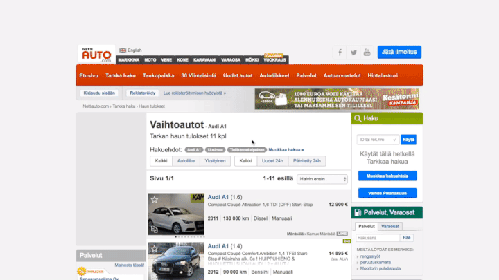Image resolution: width=499 pixels, height=280 pixels.
Task: Open KARAVAANI in the top dark menu
Action: click(204, 59)
